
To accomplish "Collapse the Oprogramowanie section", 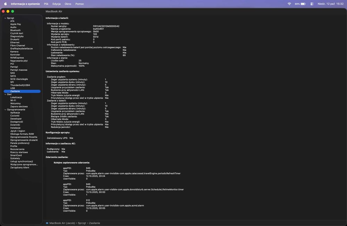I will click(5, 110).
